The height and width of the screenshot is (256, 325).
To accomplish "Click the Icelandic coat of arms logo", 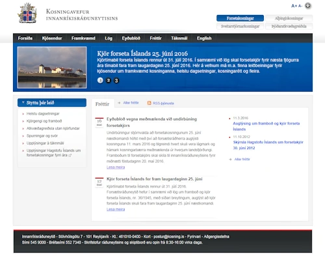I will point(27,13).
